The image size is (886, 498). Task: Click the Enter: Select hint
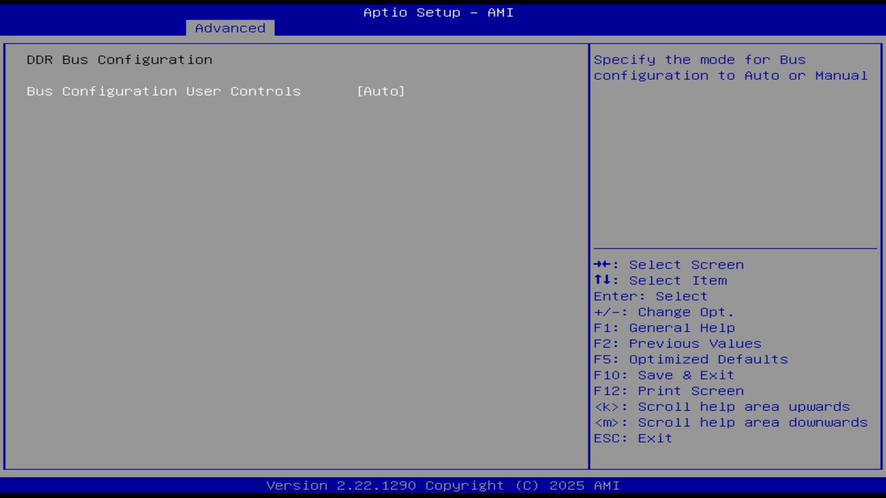pyautogui.click(x=650, y=296)
